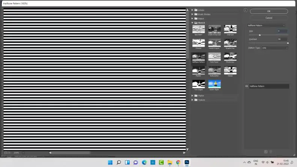Expand the Artistic filter folder

tap(192, 10)
